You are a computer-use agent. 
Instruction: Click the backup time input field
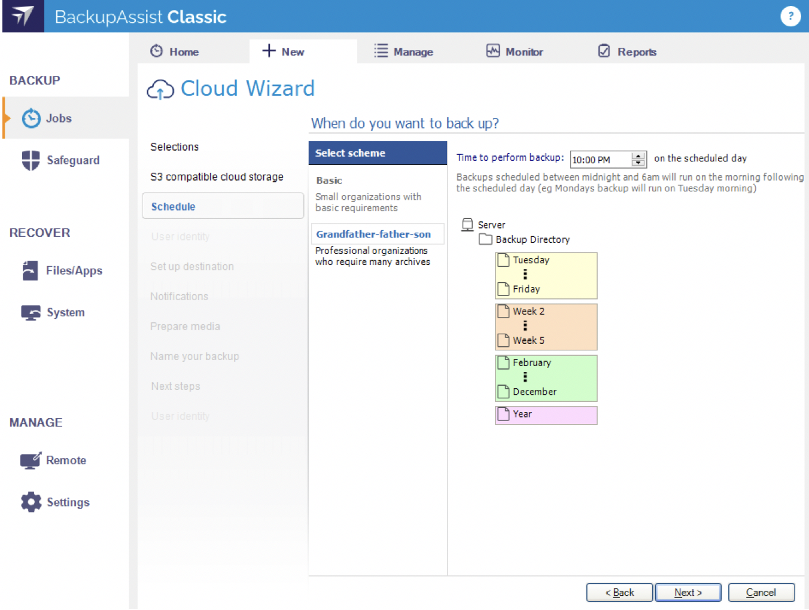[x=601, y=160]
